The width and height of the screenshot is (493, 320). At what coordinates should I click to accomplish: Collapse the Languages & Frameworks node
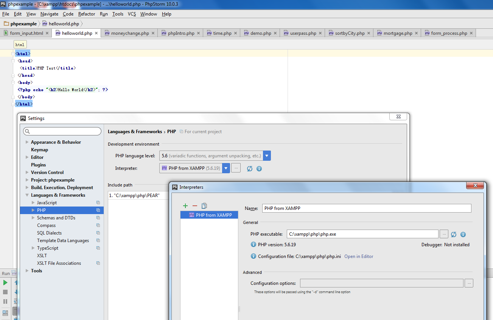coord(27,195)
